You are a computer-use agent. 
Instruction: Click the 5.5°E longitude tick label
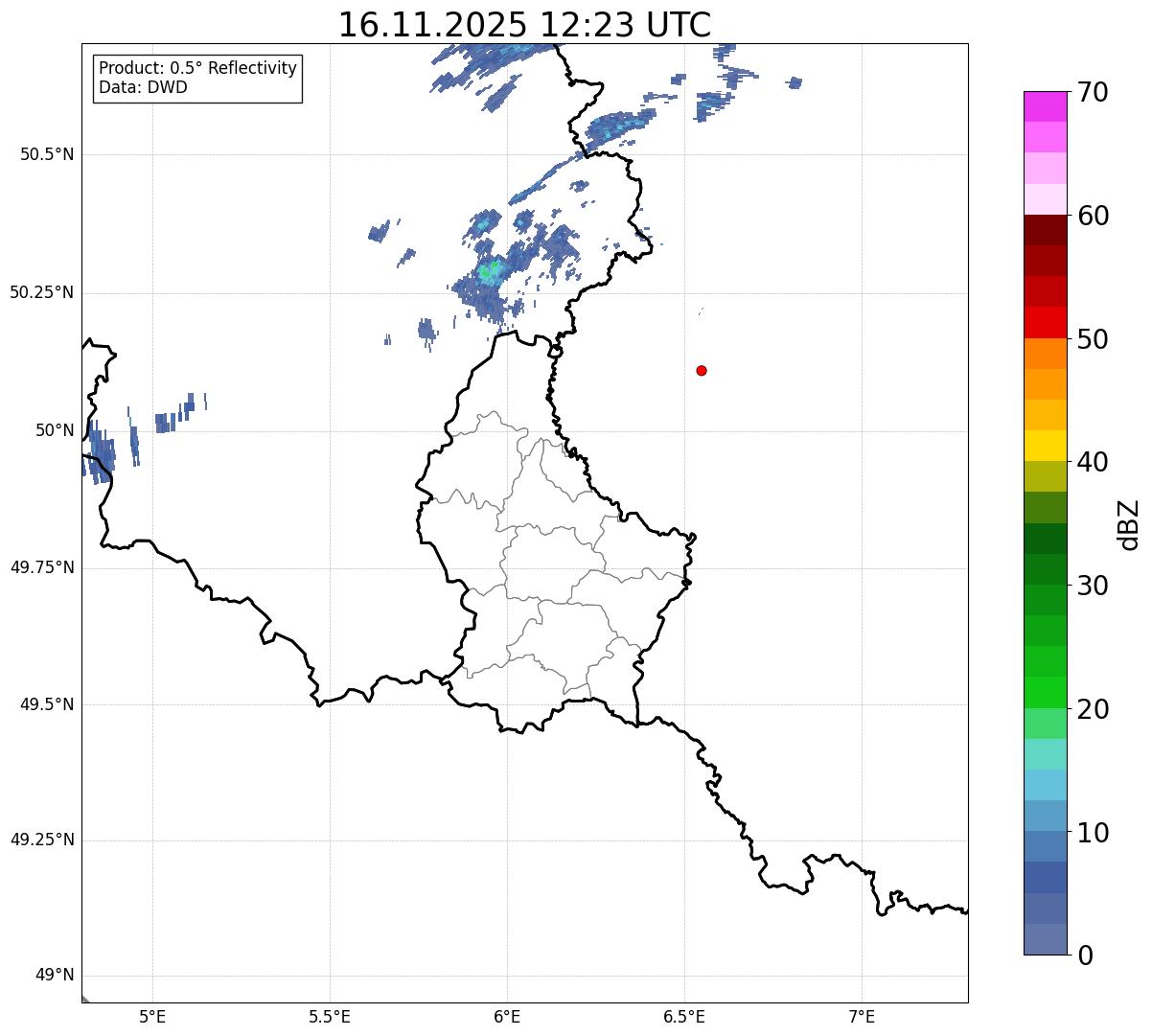click(330, 1016)
